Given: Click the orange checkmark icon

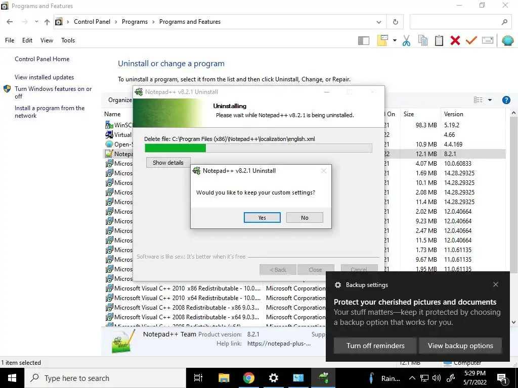Looking at the screenshot, I should coord(471,40).
